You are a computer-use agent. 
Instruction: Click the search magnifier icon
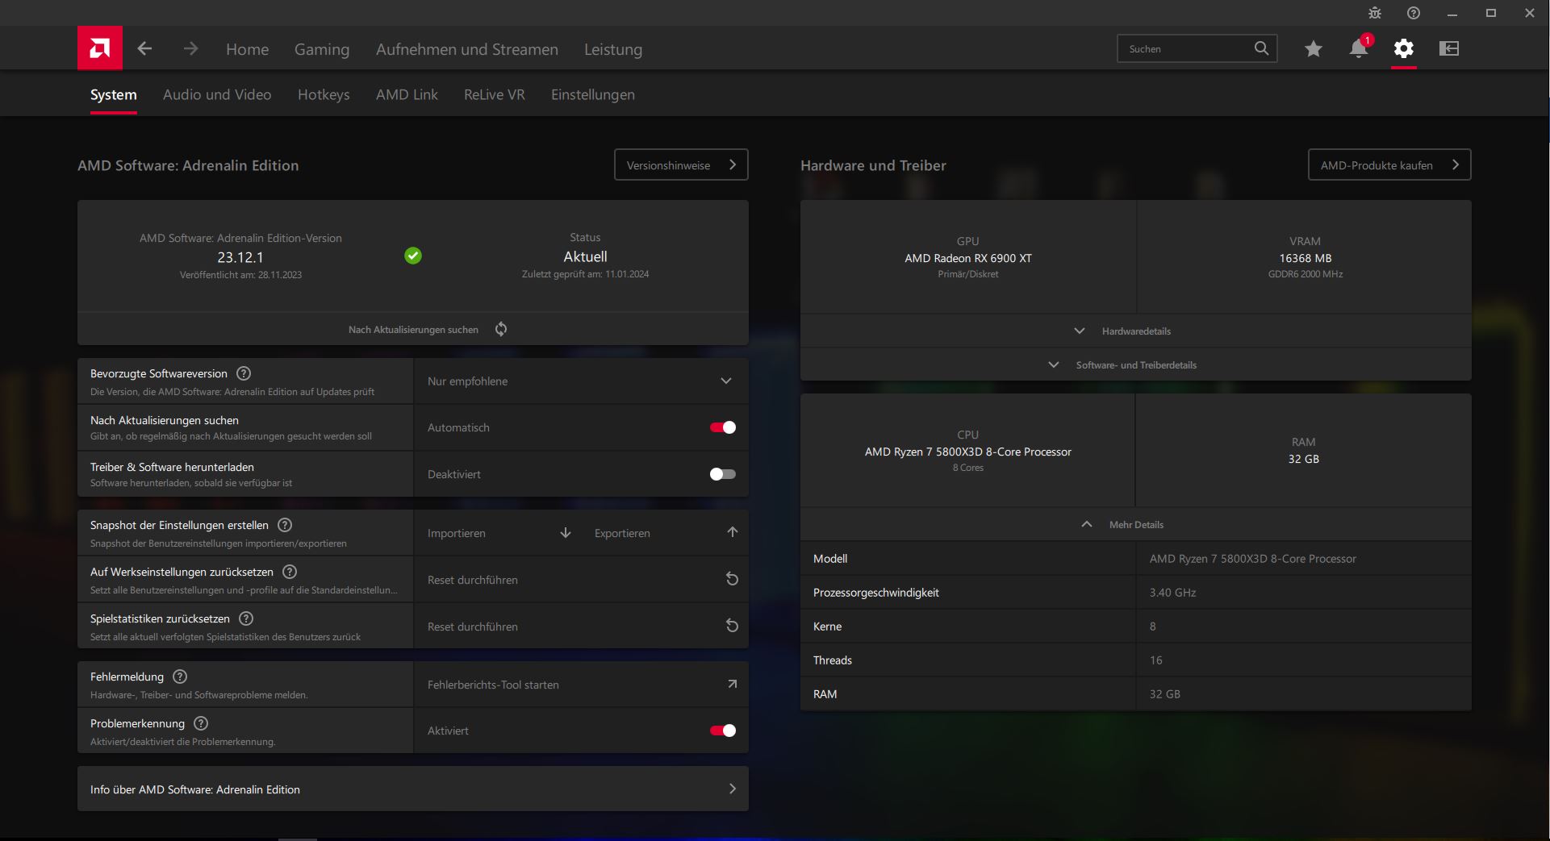coord(1261,48)
